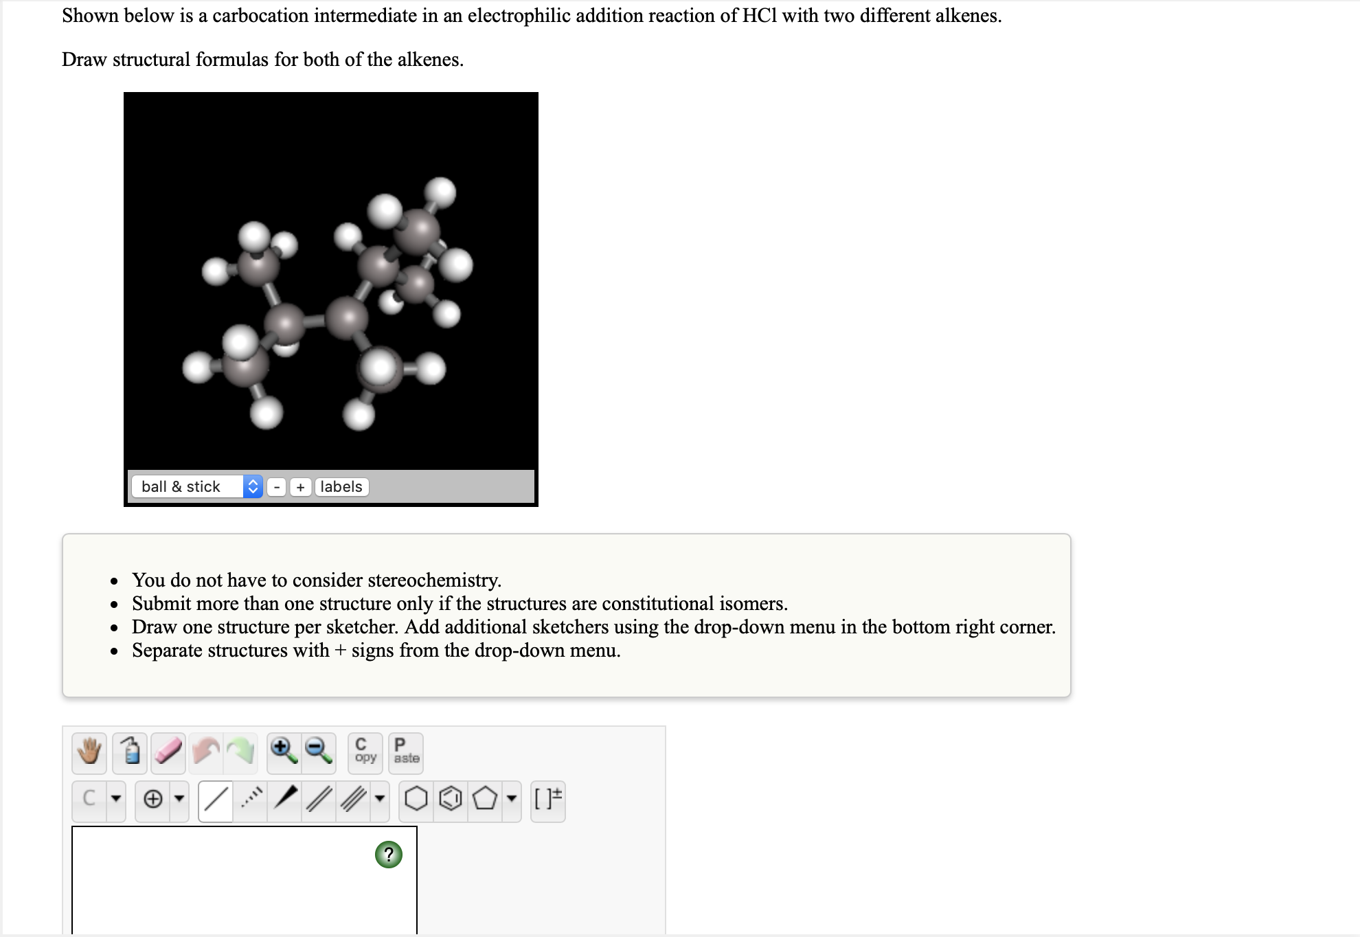Toggle labels on the molecule viewer
The height and width of the screenshot is (937, 1360).
point(341,487)
